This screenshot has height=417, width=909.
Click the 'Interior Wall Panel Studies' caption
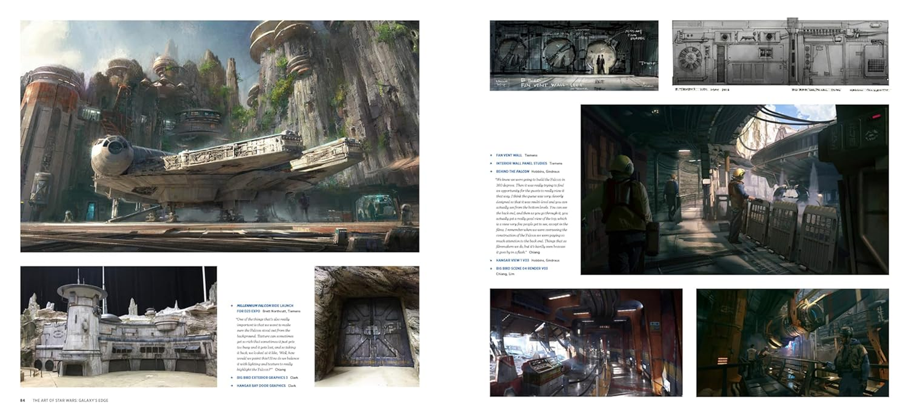point(521,164)
